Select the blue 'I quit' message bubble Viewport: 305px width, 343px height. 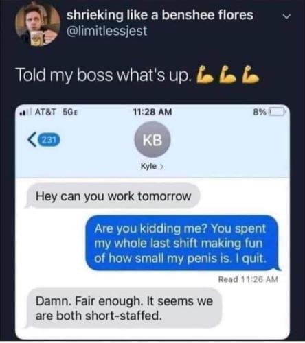pyautogui.click(x=183, y=243)
